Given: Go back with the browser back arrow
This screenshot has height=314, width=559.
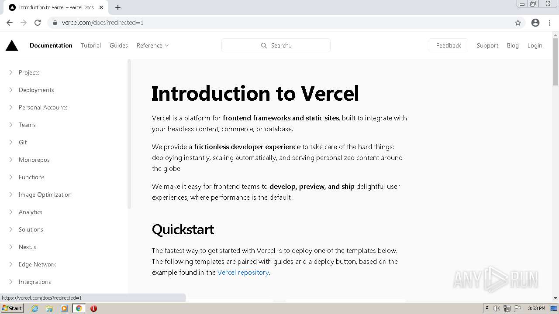Looking at the screenshot, I should coord(10,23).
